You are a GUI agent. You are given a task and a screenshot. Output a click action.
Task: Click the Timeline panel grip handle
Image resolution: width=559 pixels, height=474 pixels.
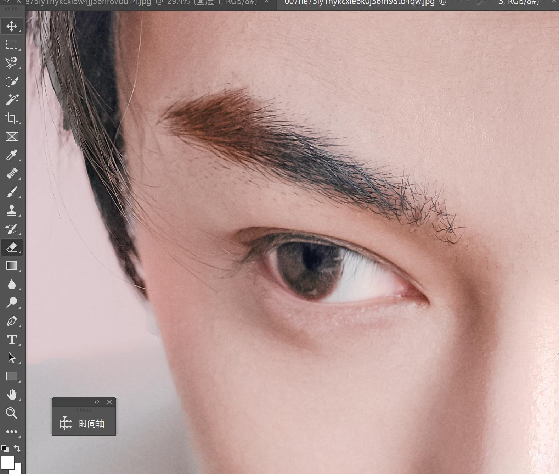point(84,410)
